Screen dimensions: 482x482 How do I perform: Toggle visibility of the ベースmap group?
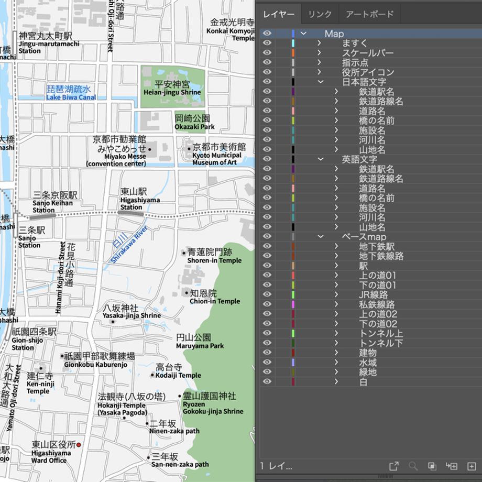click(267, 236)
